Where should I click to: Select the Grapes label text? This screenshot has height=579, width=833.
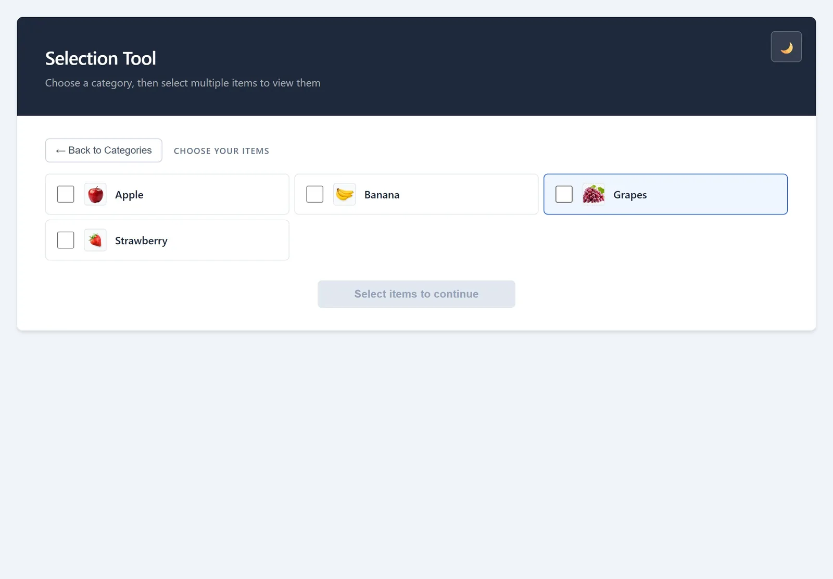click(630, 195)
